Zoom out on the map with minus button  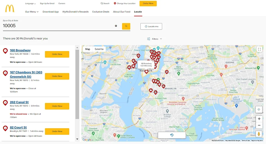(259, 125)
